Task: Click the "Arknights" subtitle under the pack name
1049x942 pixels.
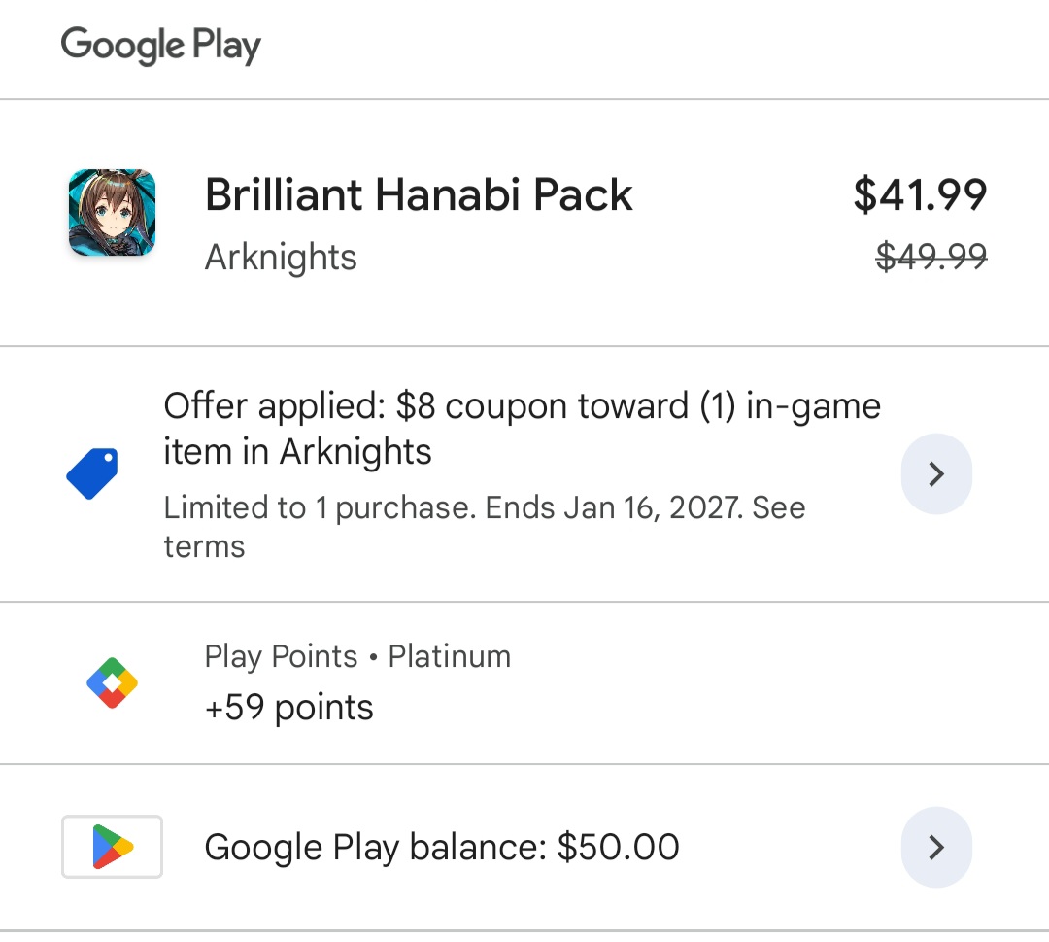Action: click(x=281, y=258)
